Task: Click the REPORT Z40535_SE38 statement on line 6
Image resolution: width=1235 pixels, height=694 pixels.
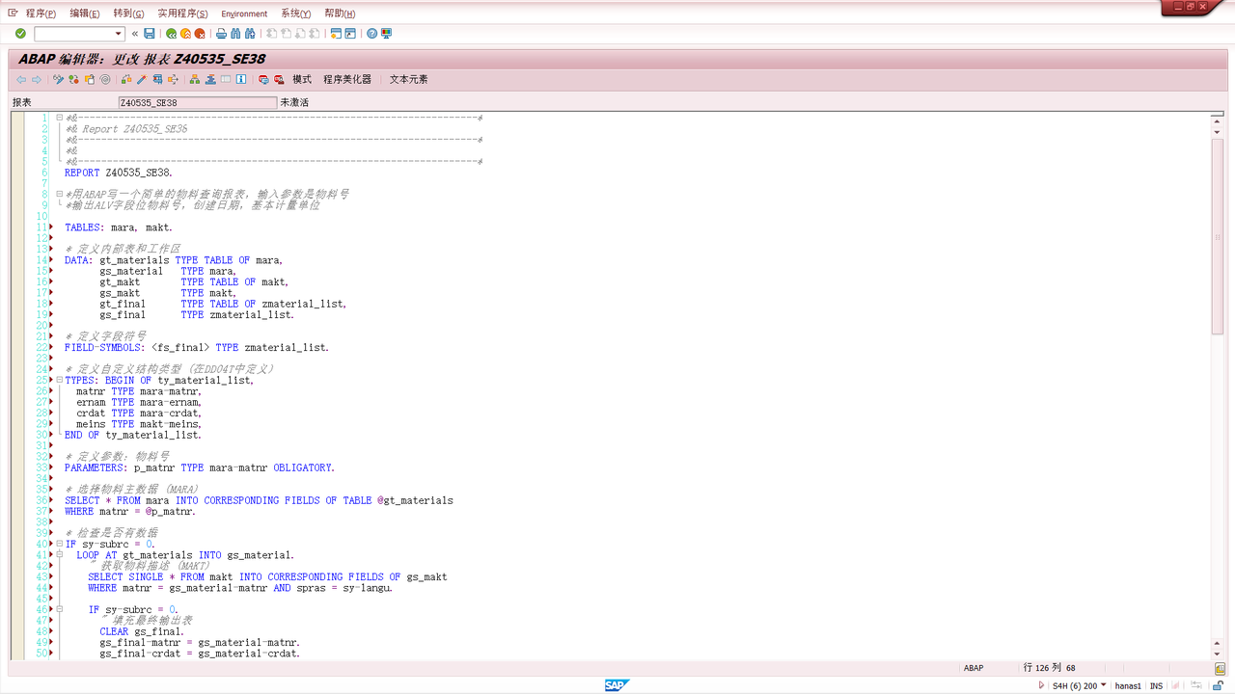Action: point(119,173)
